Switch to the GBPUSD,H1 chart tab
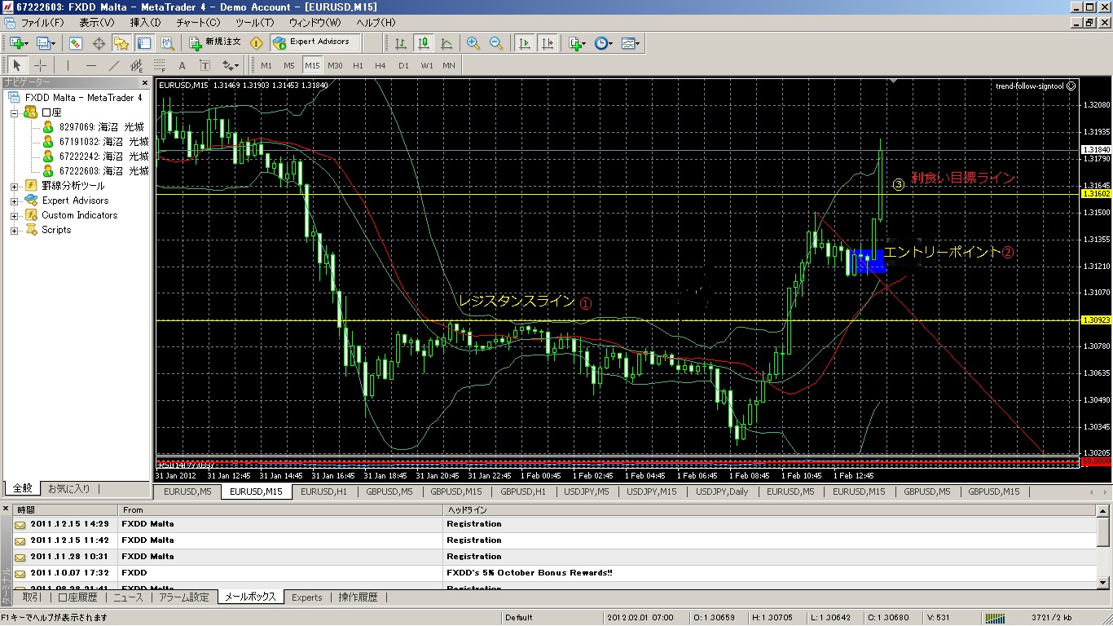This screenshot has width=1113, height=626. 522,492
